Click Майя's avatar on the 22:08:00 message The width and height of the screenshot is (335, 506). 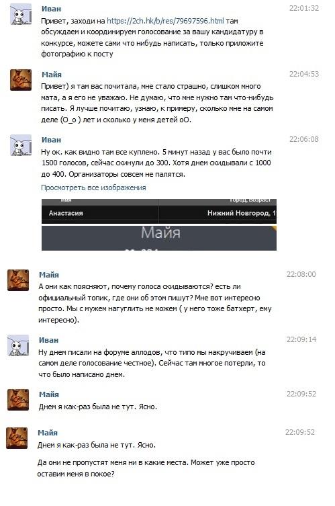(18, 280)
